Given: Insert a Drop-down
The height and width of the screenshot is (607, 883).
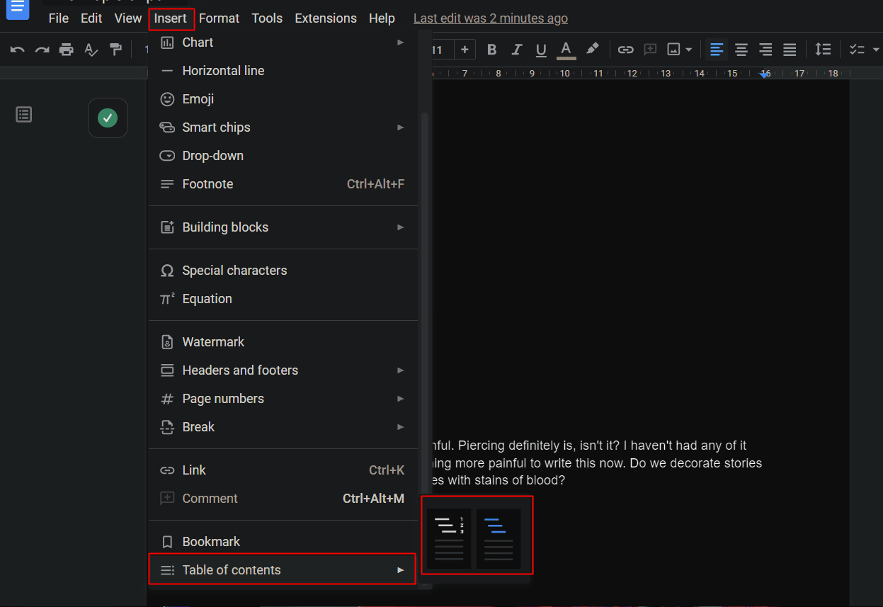Looking at the screenshot, I should pos(283,156).
